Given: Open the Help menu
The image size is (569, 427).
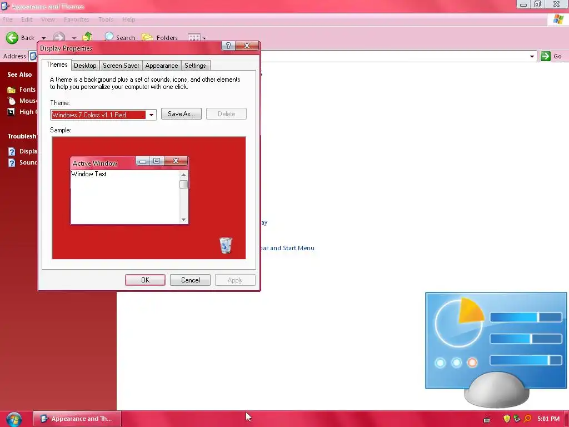Looking at the screenshot, I should coord(128,19).
